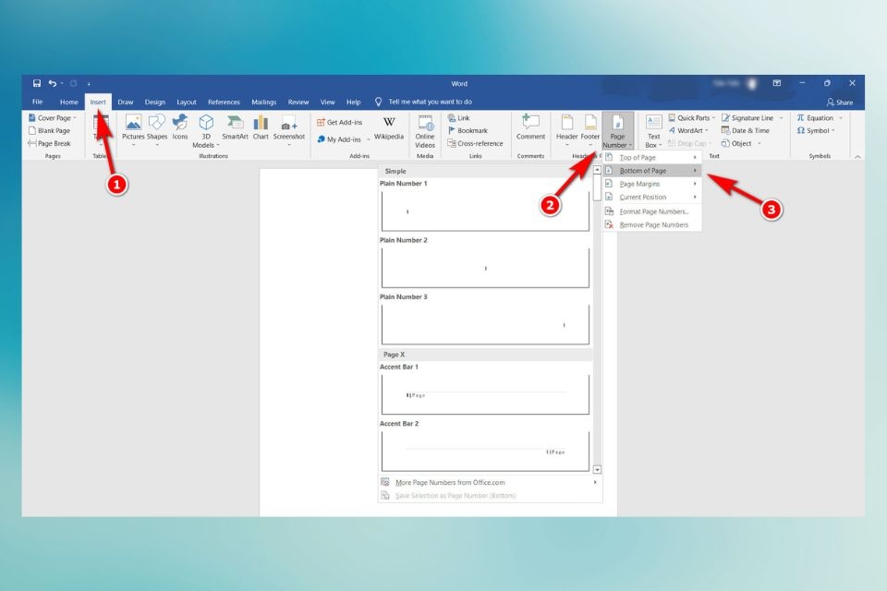Select the Plain Number 2 preview
The image size is (887, 591).
485,267
